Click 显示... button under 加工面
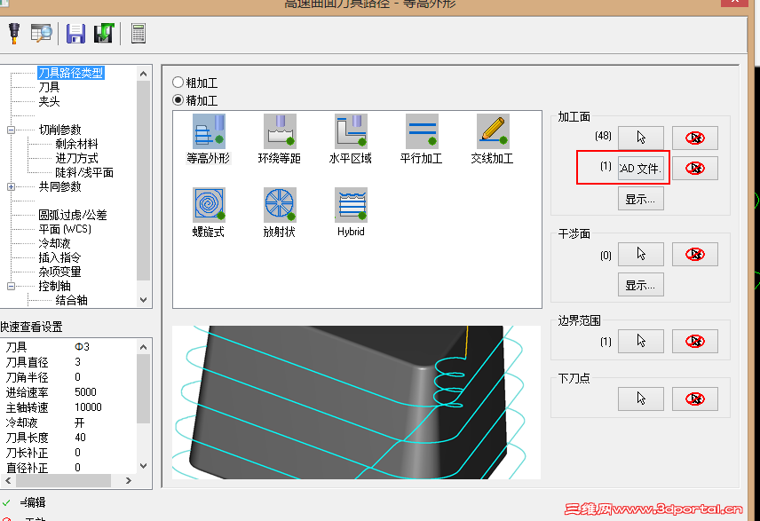 point(641,199)
